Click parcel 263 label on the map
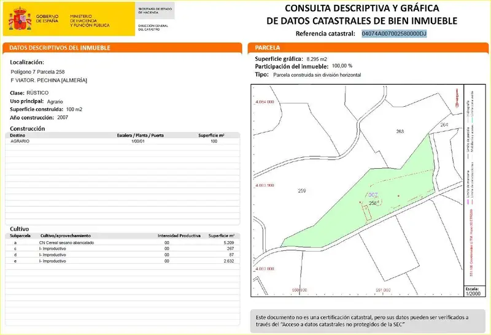This screenshot has width=491, height=335. click(x=400, y=131)
